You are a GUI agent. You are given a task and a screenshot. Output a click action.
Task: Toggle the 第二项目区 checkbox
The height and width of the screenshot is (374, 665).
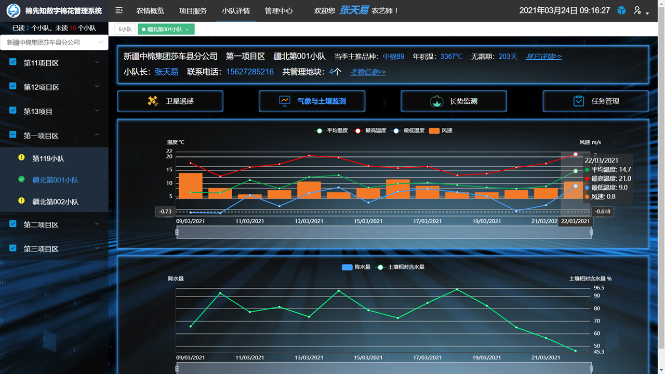[x=13, y=224]
